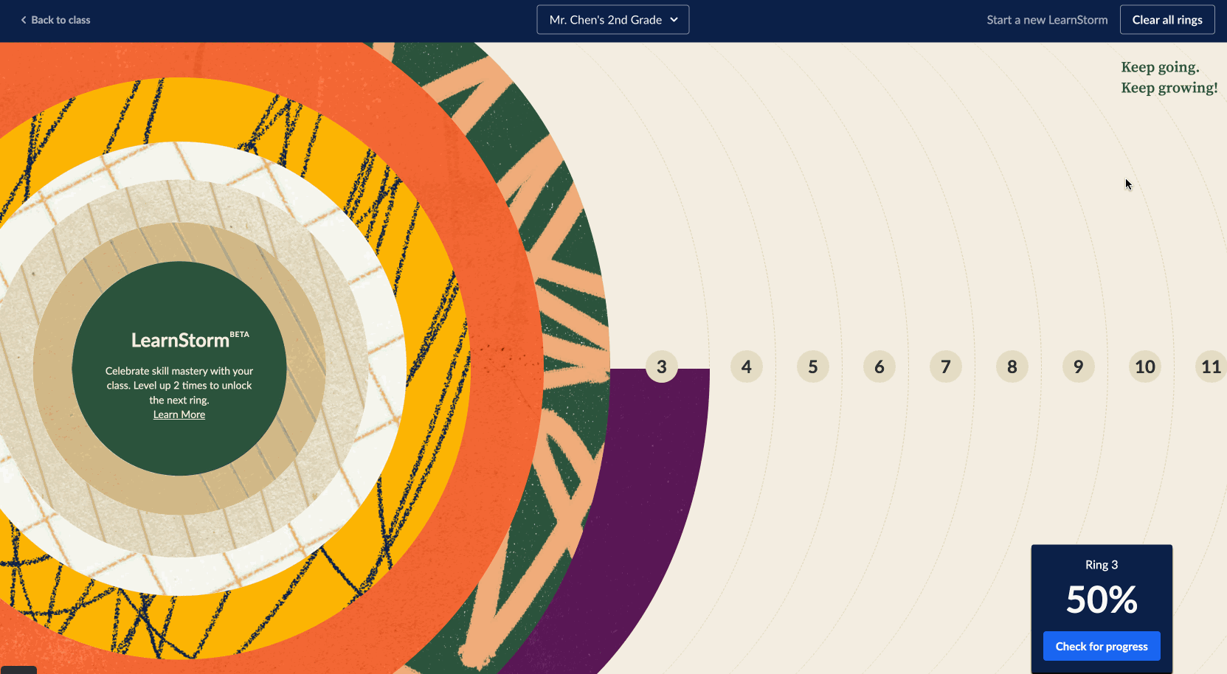Click the 50% Ring 3 progress display

pos(1101,599)
